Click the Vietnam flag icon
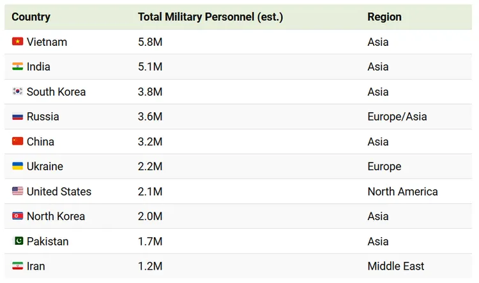Viewport: 479px width, 283px height. click(17, 41)
